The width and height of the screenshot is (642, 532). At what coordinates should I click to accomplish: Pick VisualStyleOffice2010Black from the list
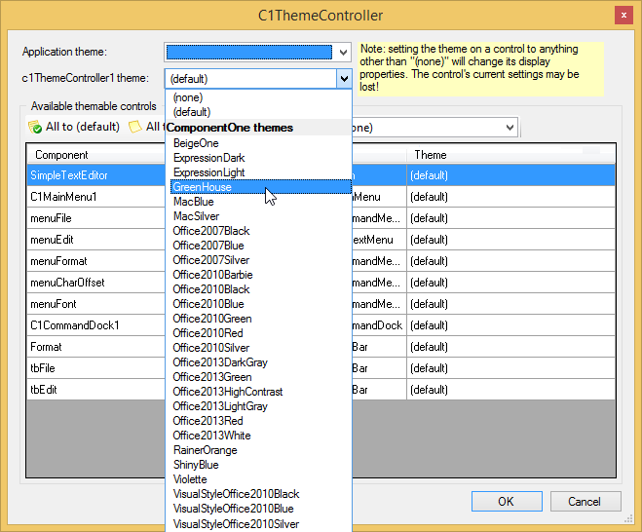tap(236, 494)
